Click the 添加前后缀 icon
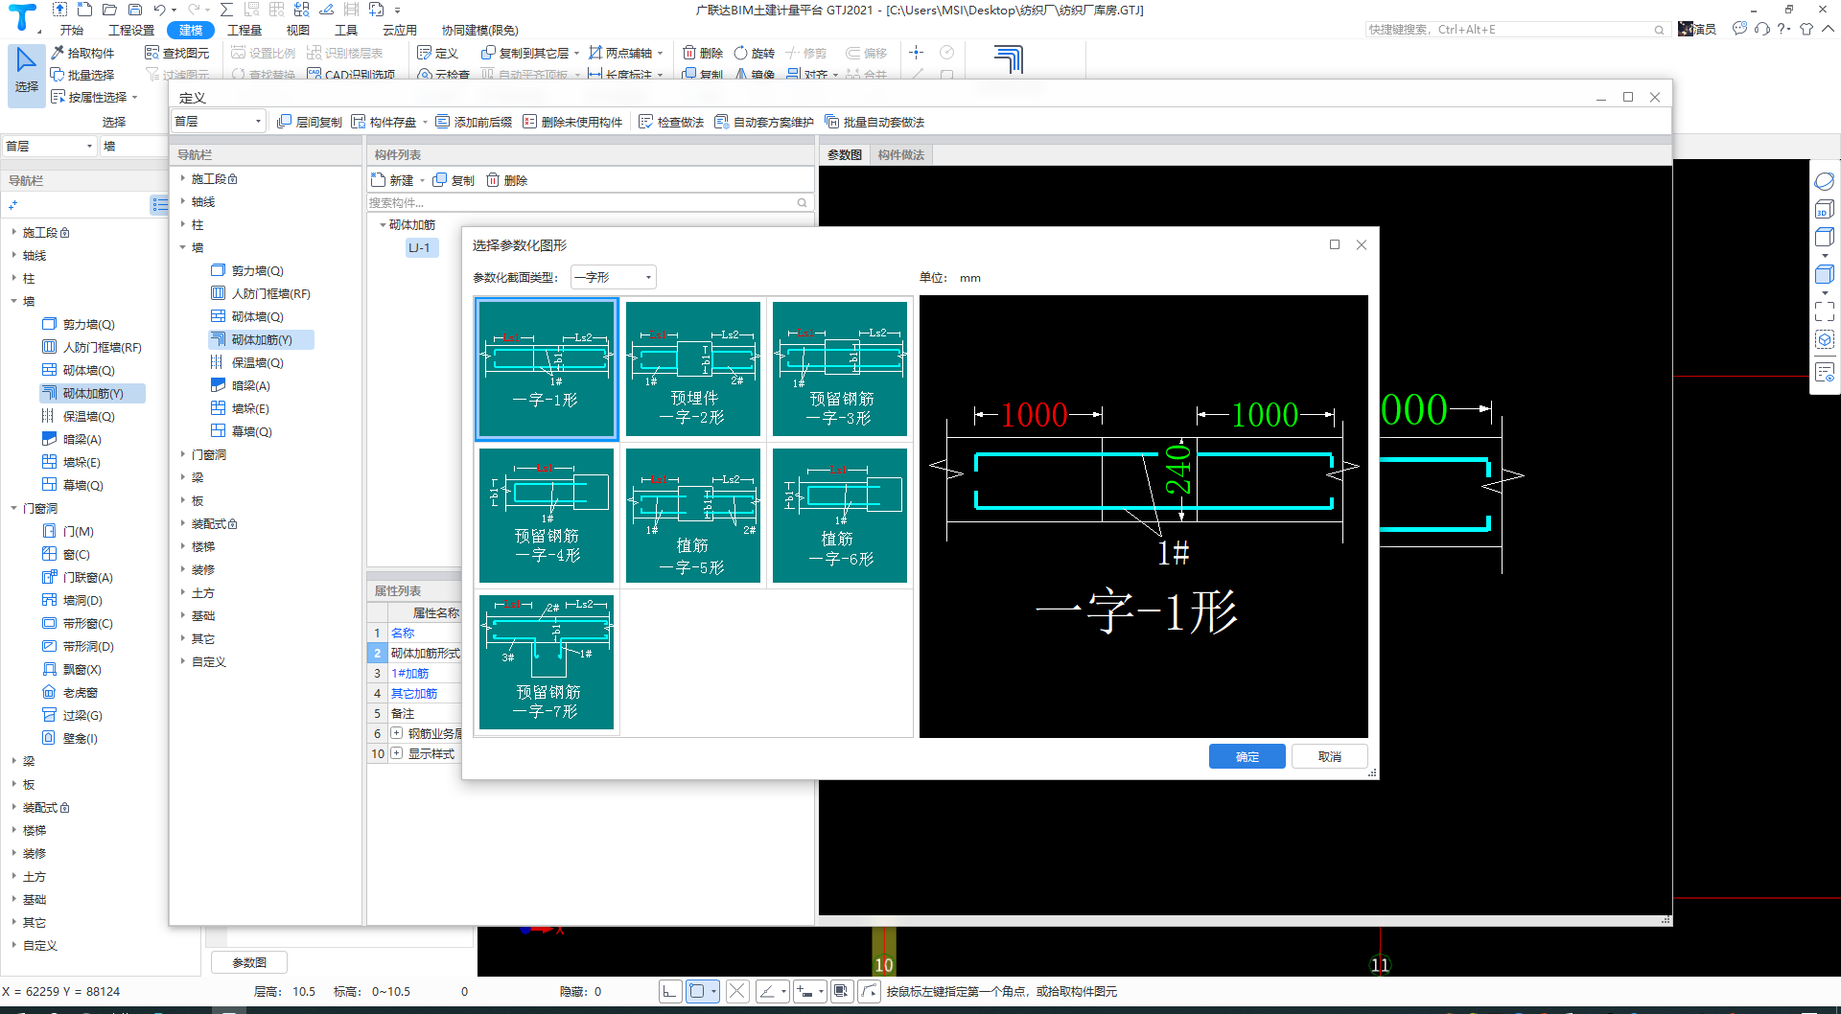1841x1014 pixels. pyautogui.click(x=442, y=122)
